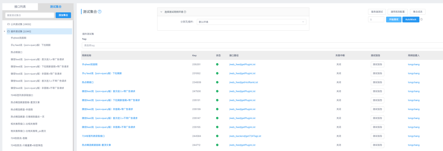Click the 用例名称 column header
Screen dimensions: 443x151
87,55
